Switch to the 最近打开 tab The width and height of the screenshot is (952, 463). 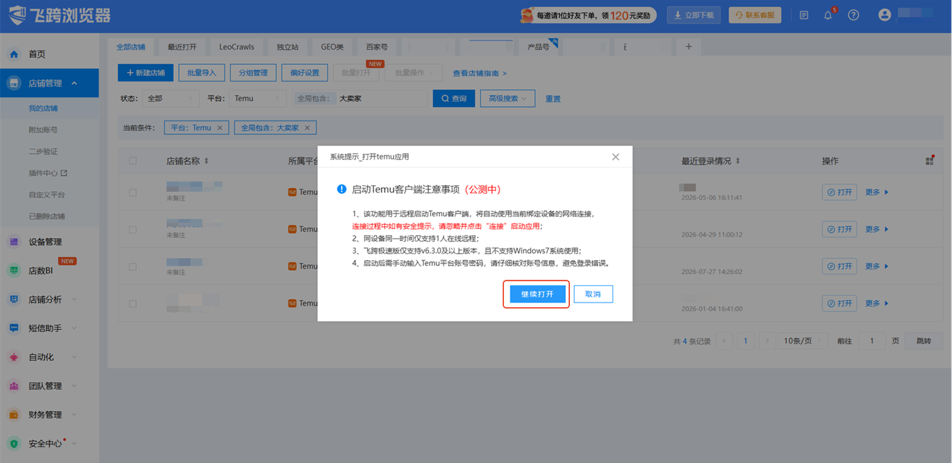pos(182,46)
